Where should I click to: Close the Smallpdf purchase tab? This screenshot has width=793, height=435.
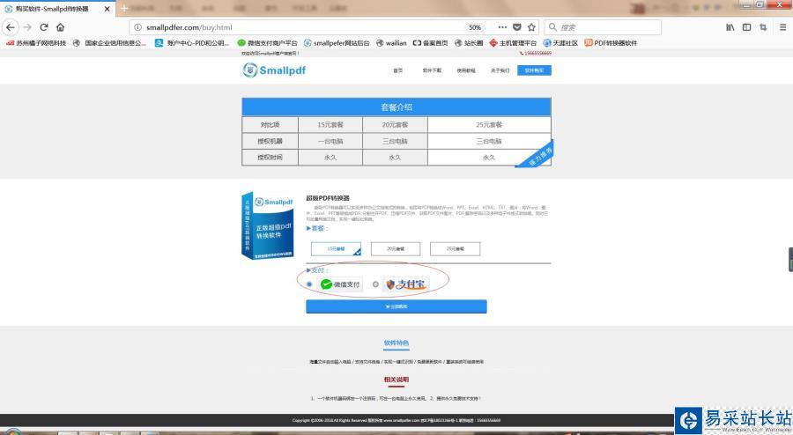click(107, 9)
